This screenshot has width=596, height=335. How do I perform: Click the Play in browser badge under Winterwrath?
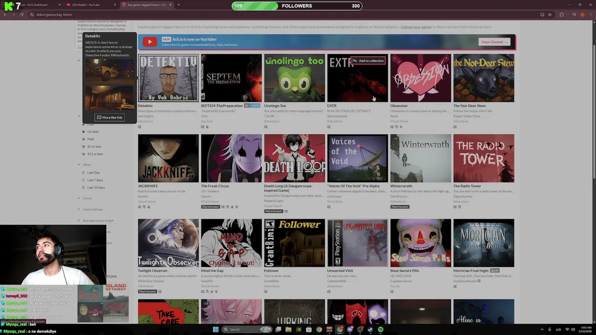coord(400,207)
